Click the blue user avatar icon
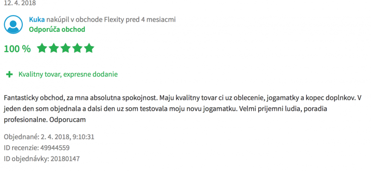The height and width of the screenshot is (171, 371). [x=13, y=24]
